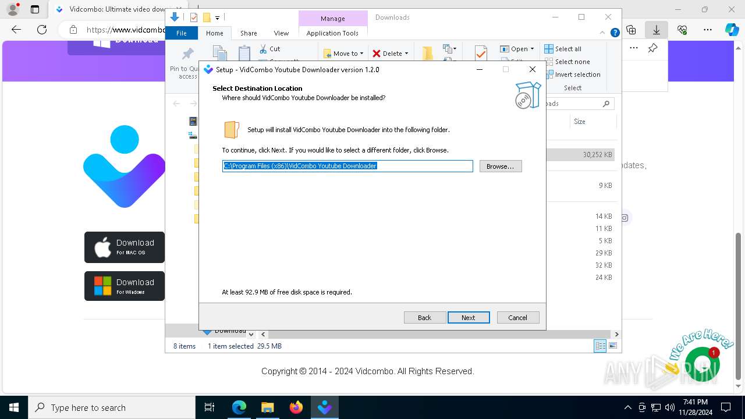Open Copilot icon in Edge

coord(732,29)
